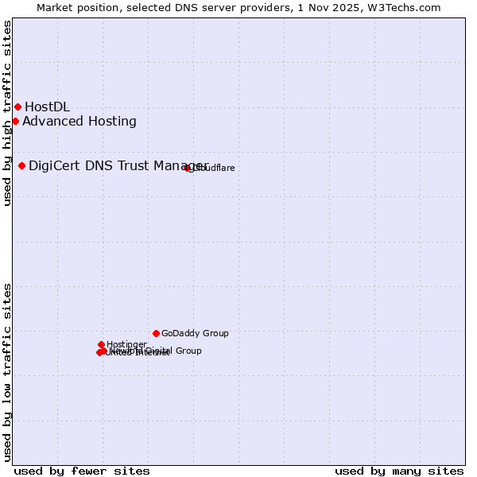
Task: Click the Advanced Hosting label
Action: coord(79,121)
